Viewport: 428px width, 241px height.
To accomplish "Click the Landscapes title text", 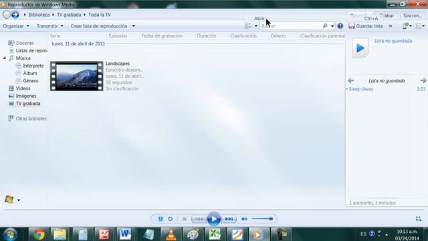I will [x=118, y=64].
